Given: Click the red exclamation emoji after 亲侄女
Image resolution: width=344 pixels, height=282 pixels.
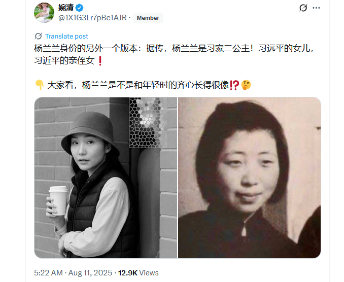Looking at the screenshot, I should coord(100,61).
